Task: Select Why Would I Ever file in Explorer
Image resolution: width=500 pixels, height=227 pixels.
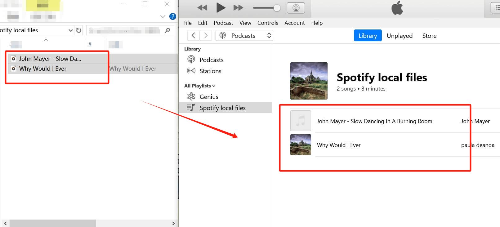Action: point(43,69)
